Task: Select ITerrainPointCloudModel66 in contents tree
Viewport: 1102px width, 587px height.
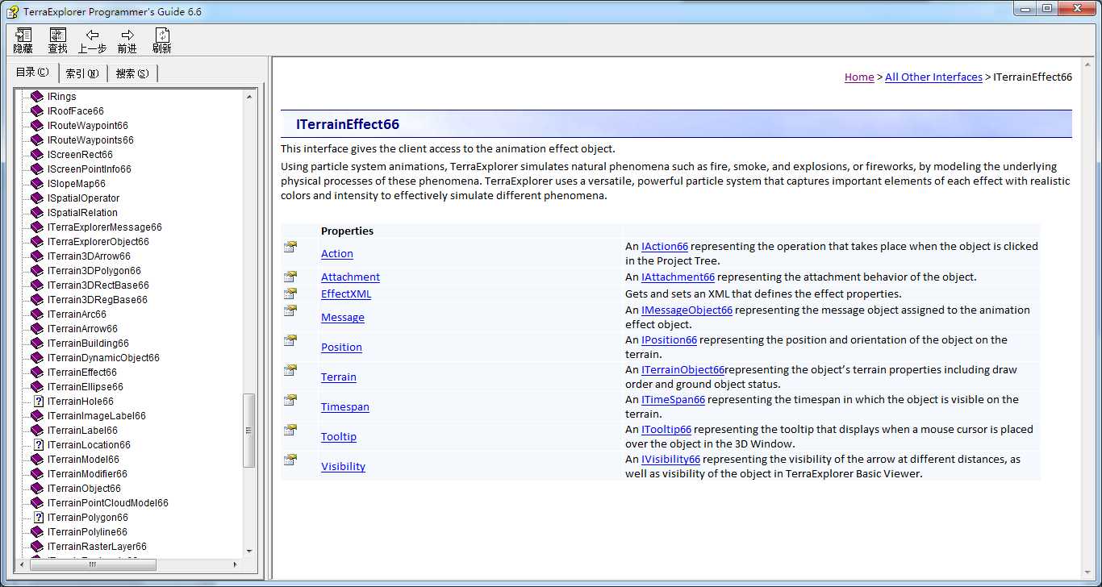Action: click(107, 503)
